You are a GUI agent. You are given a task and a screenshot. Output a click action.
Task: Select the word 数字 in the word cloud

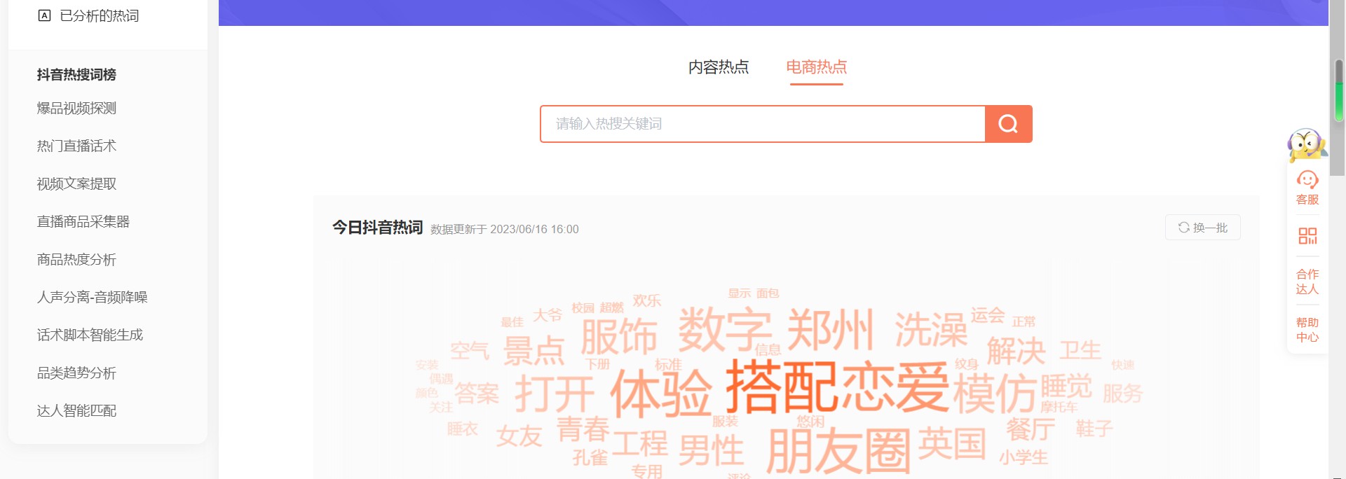point(725,328)
